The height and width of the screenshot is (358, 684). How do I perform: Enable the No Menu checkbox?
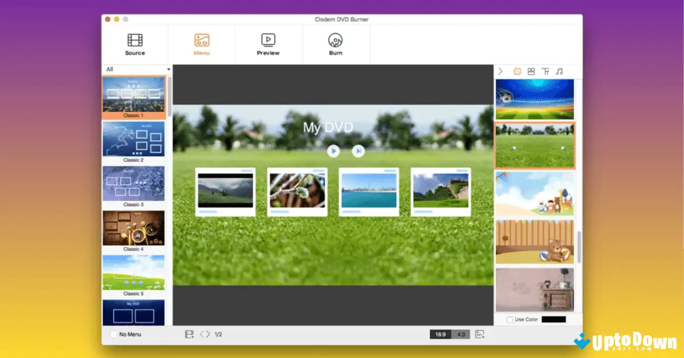point(114,335)
